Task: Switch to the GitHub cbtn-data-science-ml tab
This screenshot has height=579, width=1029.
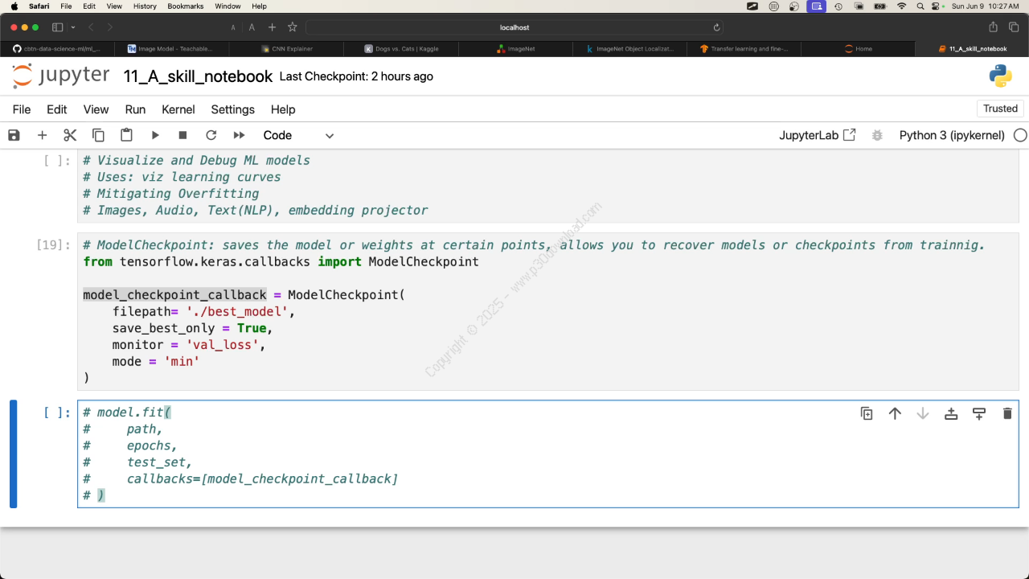Action: 59,48
